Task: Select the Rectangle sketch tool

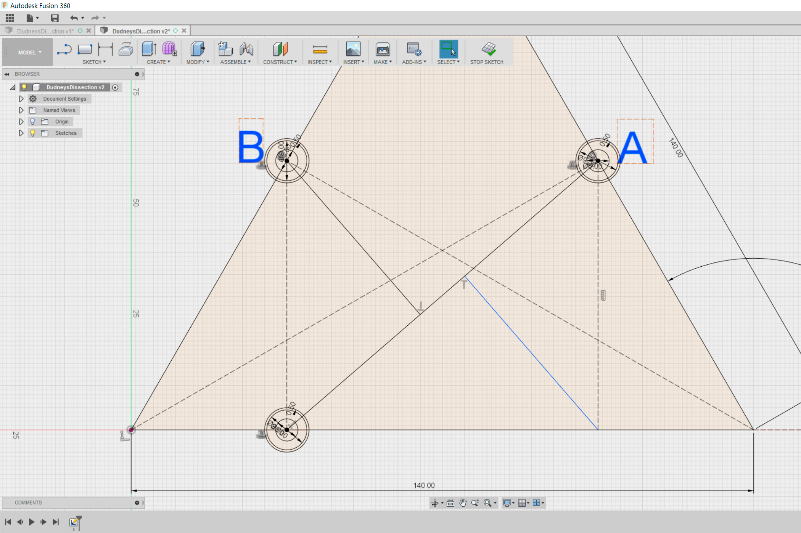Action: [x=85, y=50]
